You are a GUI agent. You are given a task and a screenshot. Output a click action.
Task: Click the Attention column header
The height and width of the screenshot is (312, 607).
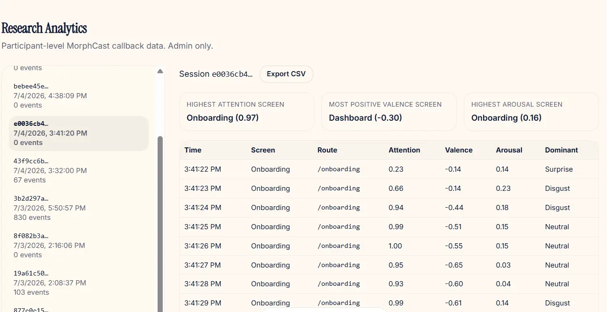405,150
